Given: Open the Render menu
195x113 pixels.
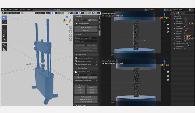Looking at the screenshot, I should [16, 10].
